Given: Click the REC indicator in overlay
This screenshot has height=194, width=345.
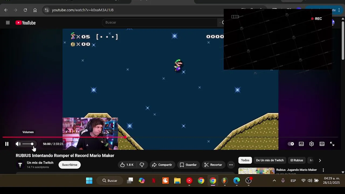Looking at the screenshot, I should 316,19.
